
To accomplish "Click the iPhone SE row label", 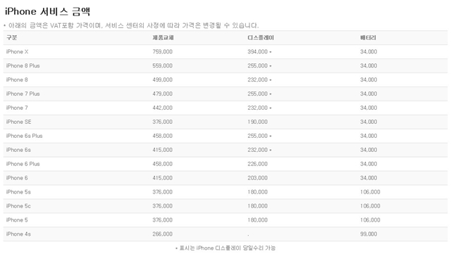I will tap(19, 122).
